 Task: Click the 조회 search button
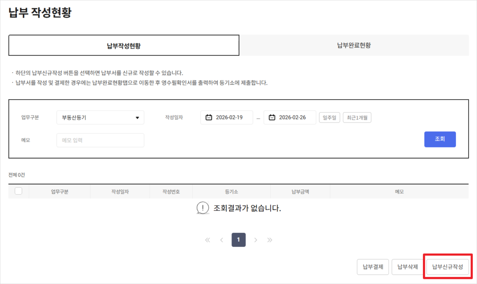point(440,139)
